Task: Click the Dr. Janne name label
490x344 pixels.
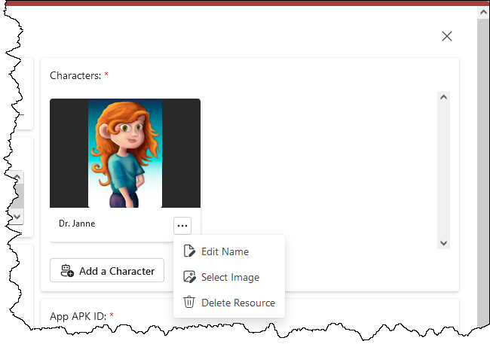Action: pyautogui.click(x=77, y=224)
